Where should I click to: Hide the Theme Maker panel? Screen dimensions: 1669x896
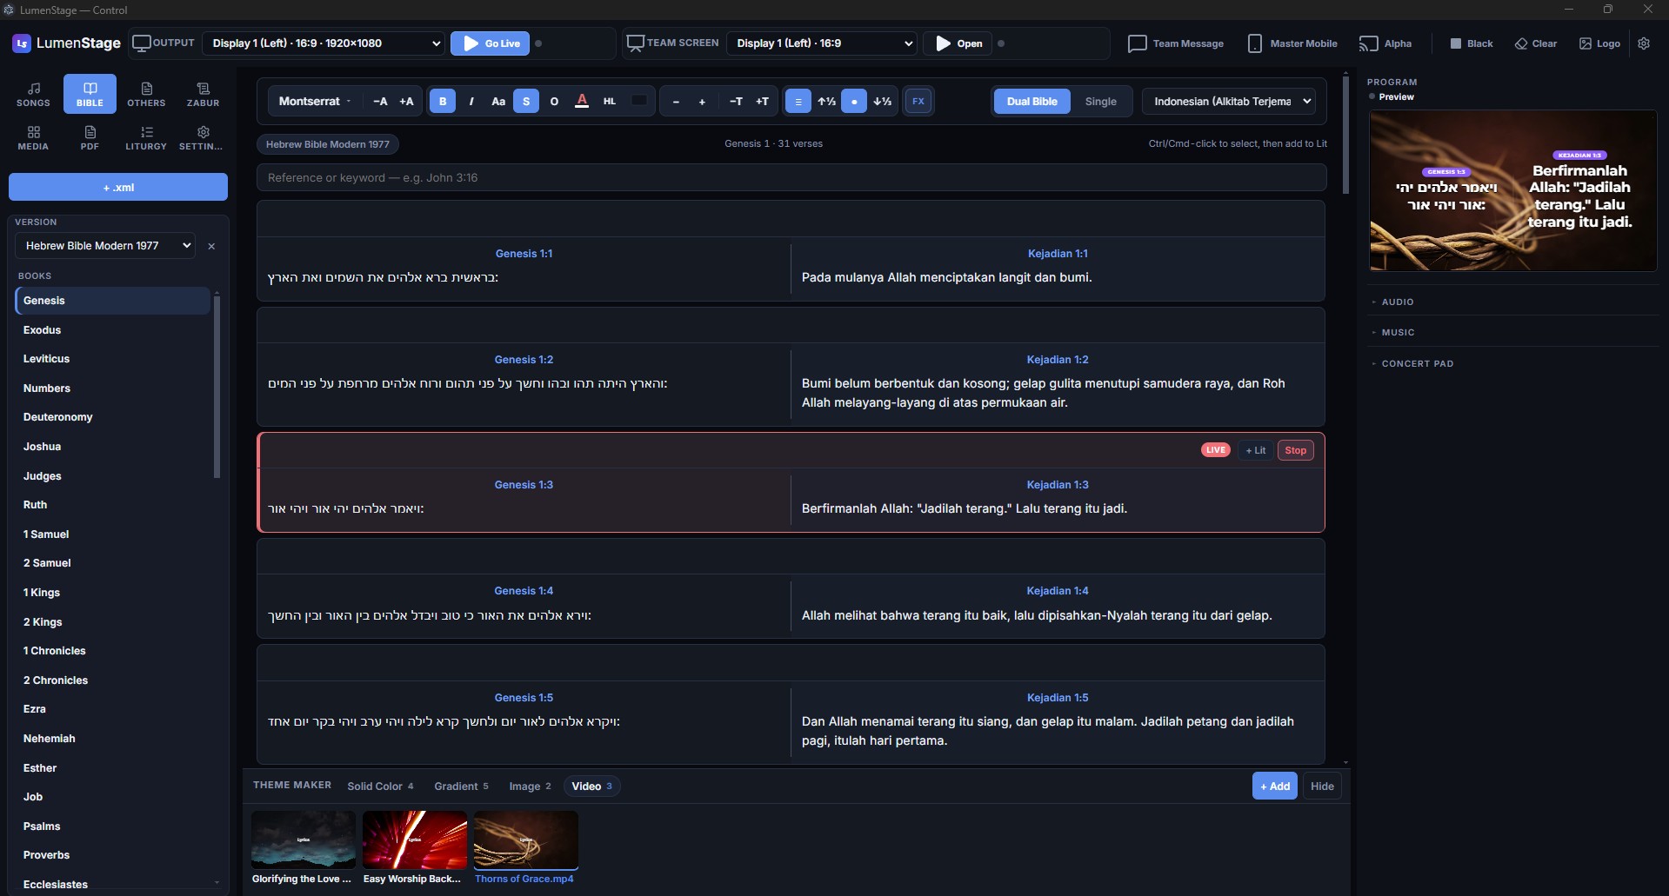[x=1322, y=786]
